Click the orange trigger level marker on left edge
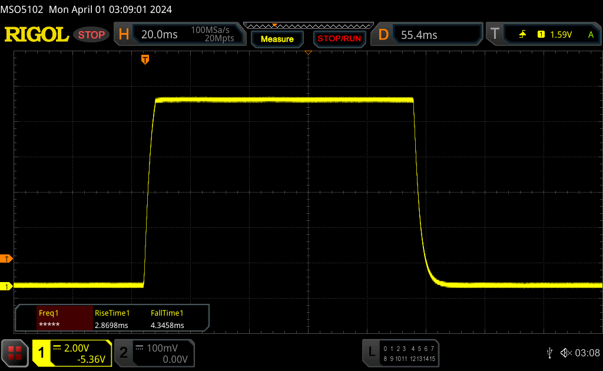 [7, 259]
